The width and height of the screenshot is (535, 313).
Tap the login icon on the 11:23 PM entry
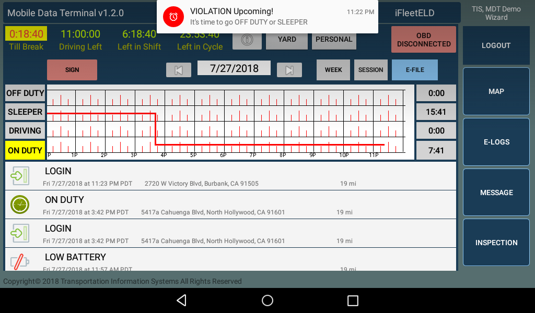pyautogui.click(x=20, y=176)
